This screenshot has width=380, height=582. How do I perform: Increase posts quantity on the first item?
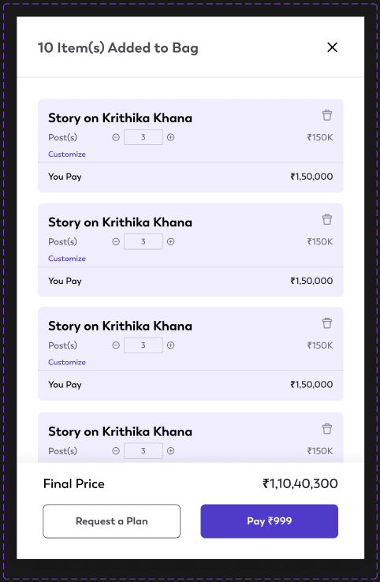171,137
